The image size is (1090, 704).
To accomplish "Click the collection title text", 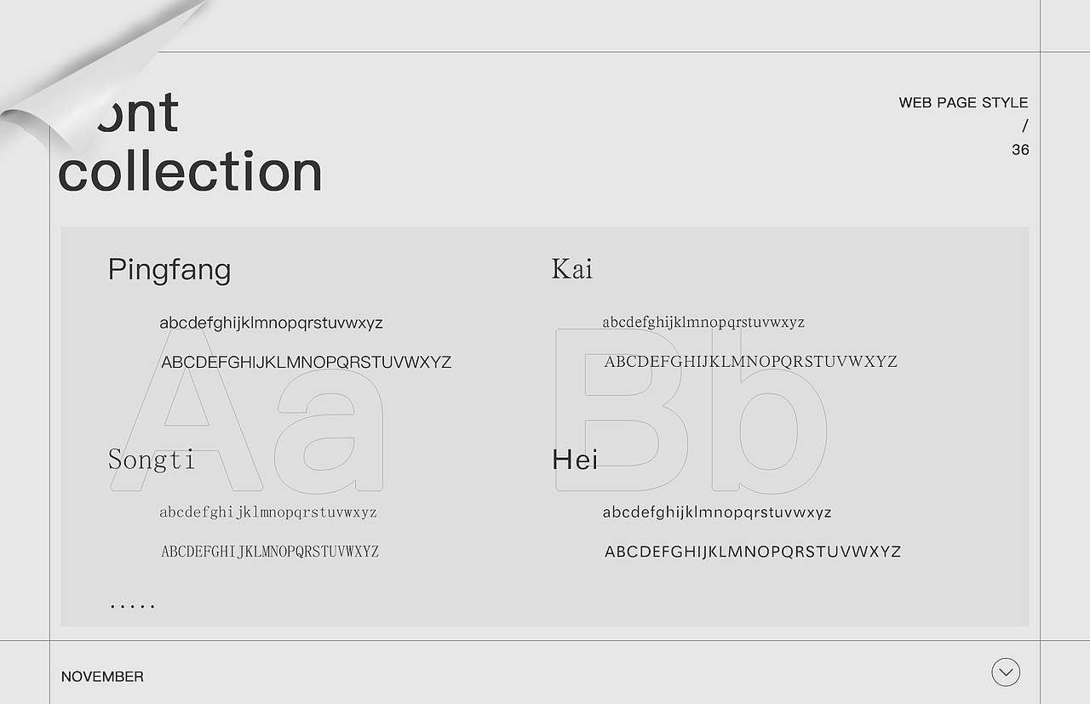I will pos(191,171).
